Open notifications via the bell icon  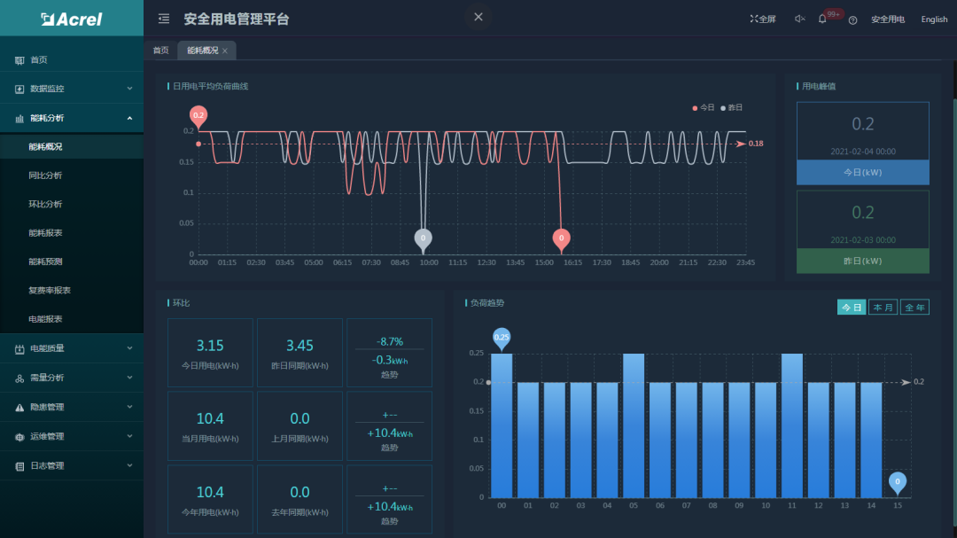pyautogui.click(x=822, y=19)
